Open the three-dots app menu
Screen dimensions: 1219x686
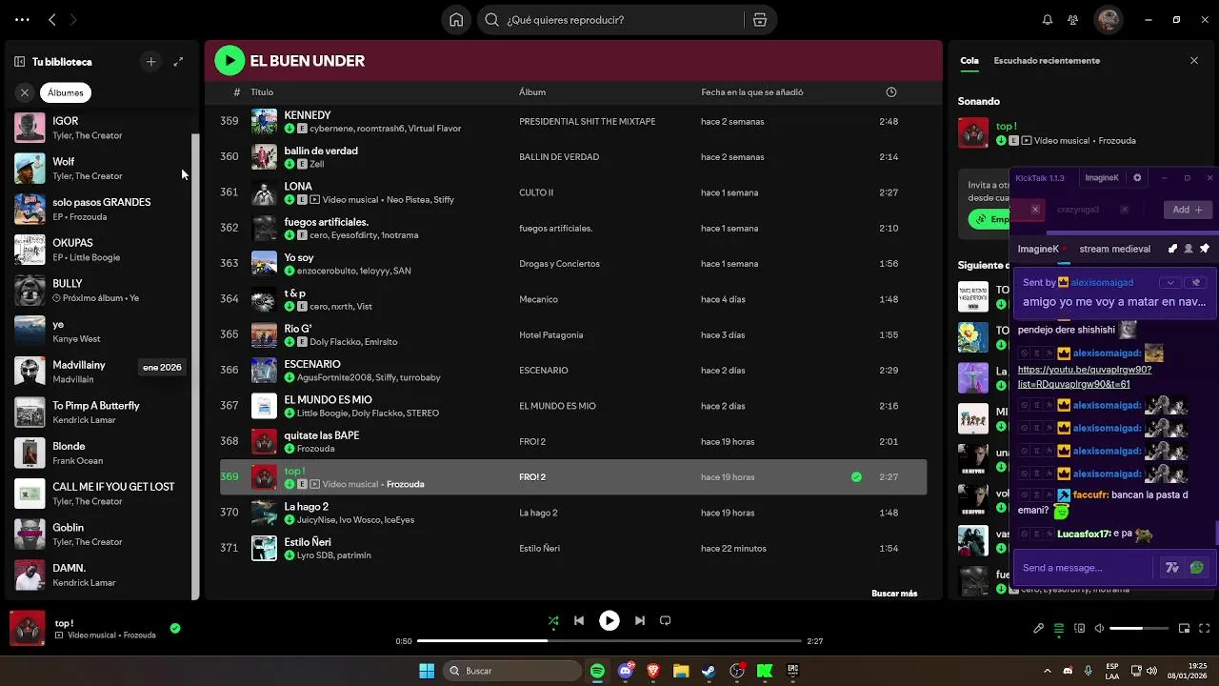(22, 20)
